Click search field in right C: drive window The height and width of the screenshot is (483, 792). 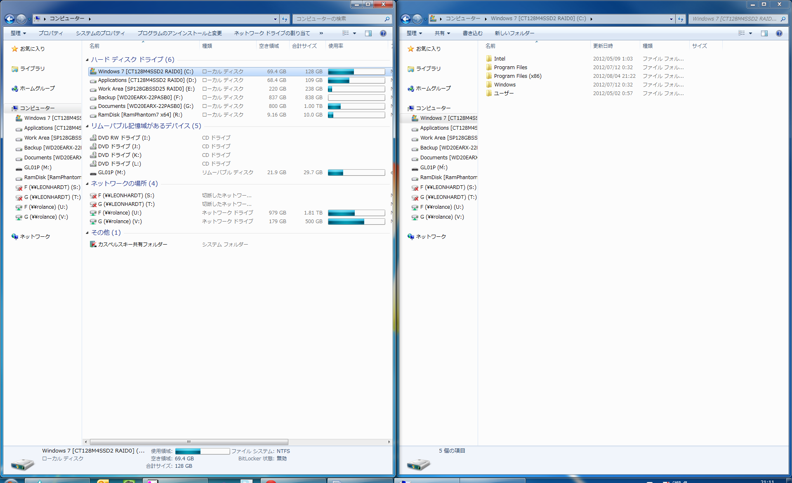click(738, 19)
